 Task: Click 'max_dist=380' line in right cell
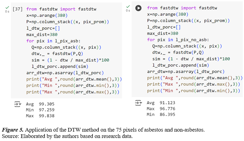(x=163, y=33)
